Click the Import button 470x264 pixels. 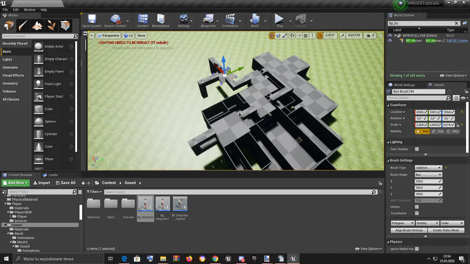coord(42,182)
